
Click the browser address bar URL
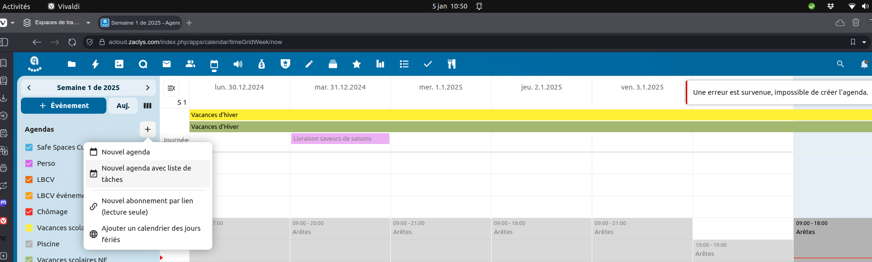point(195,42)
